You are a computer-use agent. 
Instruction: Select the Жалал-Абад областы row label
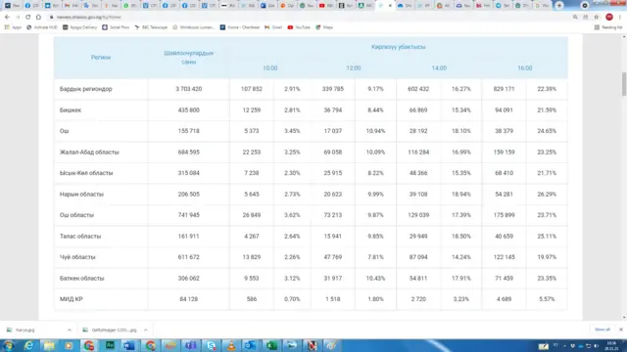coord(89,153)
